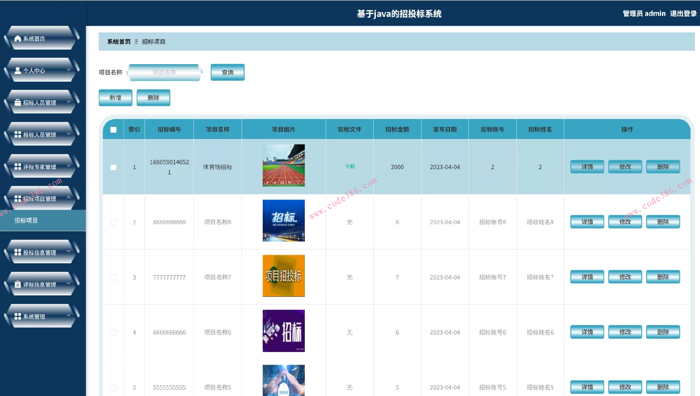Expand the 系统管理 menu chevron
Image resolution: width=700 pixels, height=396 pixels.
tap(69, 315)
